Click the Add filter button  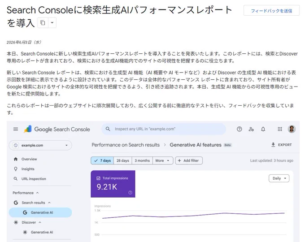click(189, 160)
